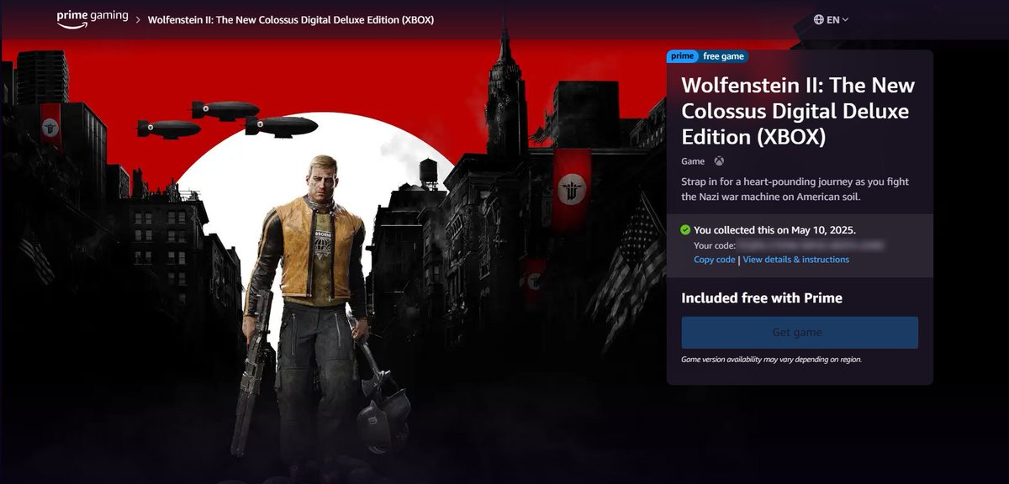Open View details & instructions link

point(795,260)
